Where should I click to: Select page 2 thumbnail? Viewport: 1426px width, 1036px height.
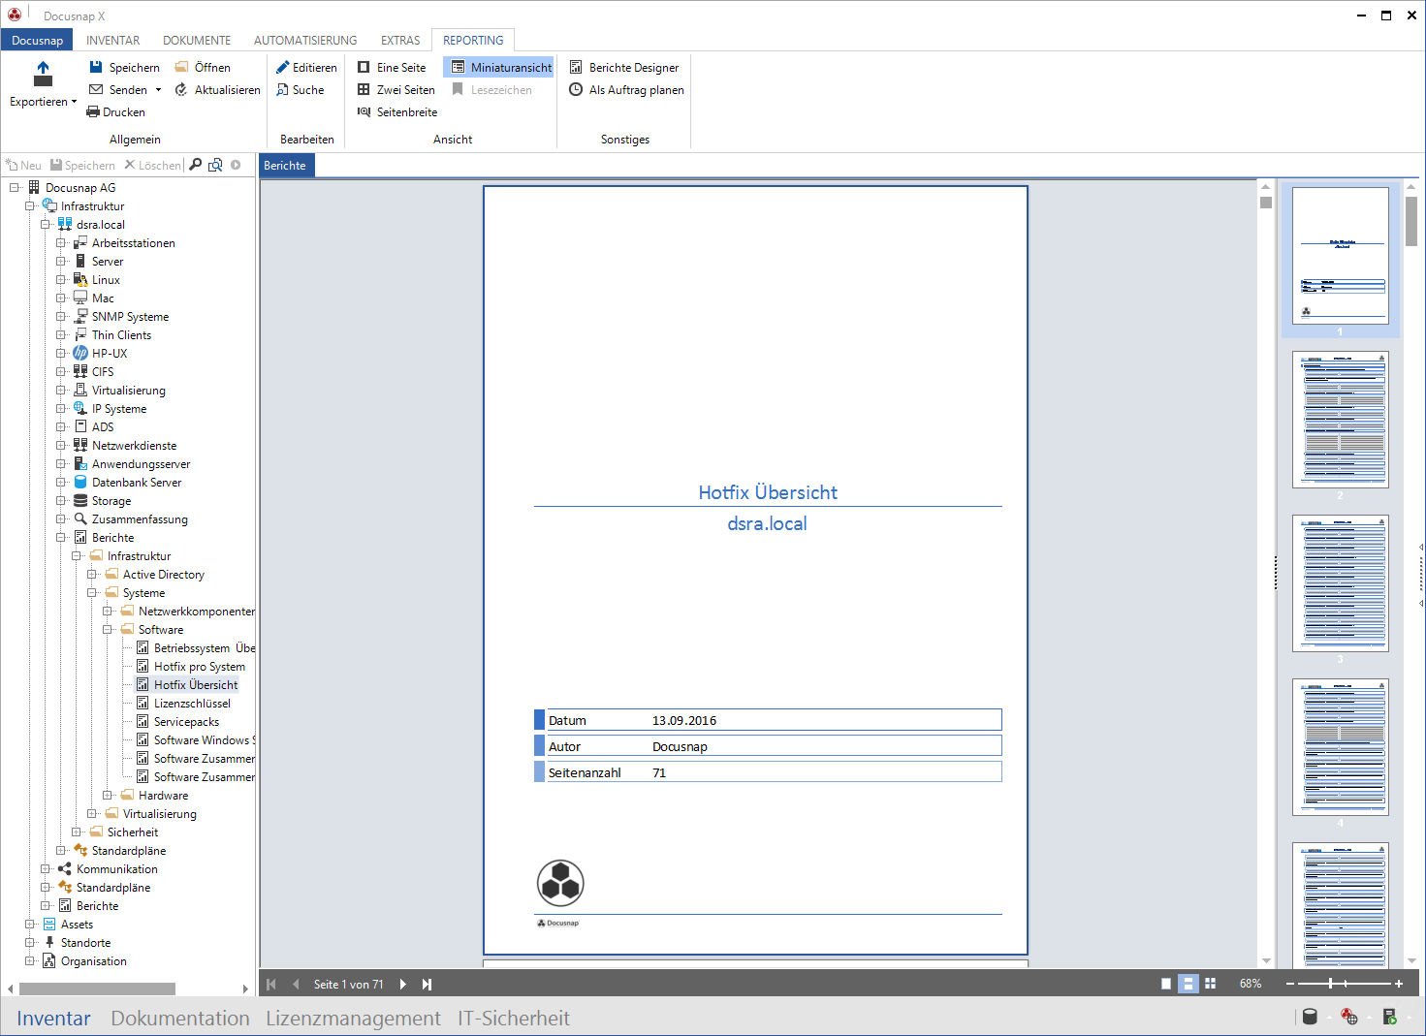click(1340, 420)
